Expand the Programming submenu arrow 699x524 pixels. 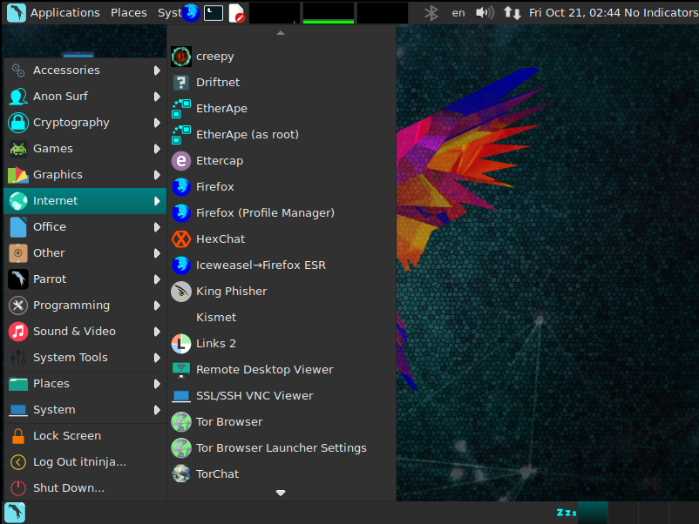(157, 306)
